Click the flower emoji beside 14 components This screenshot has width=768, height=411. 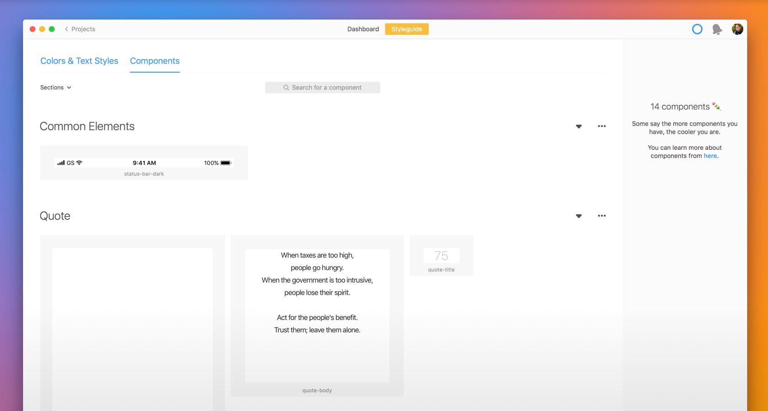click(717, 106)
